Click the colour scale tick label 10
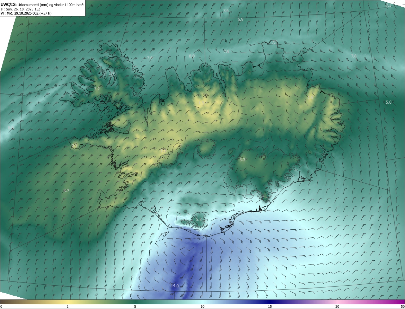This screenshot has height=309, width=405. [202, 307]
